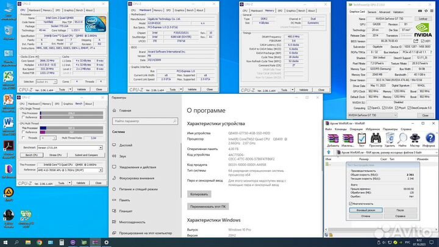Check Multi Thread Reference box in CPU-Z Bench

(x=23, y=132)
